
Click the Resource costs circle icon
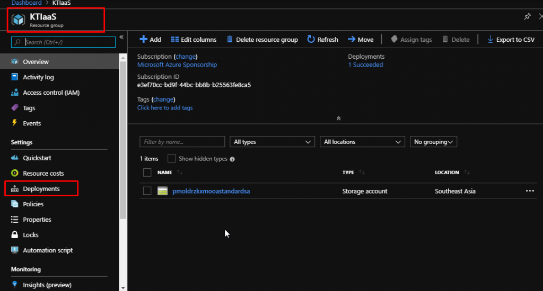14,173
